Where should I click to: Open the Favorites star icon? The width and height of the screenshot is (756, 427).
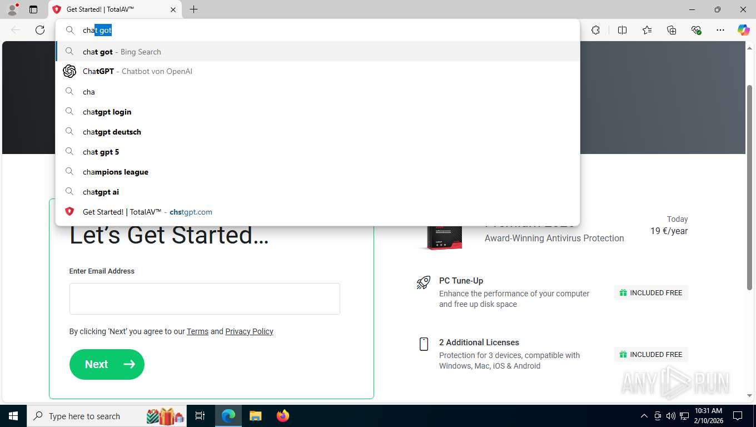coord(647,30)
